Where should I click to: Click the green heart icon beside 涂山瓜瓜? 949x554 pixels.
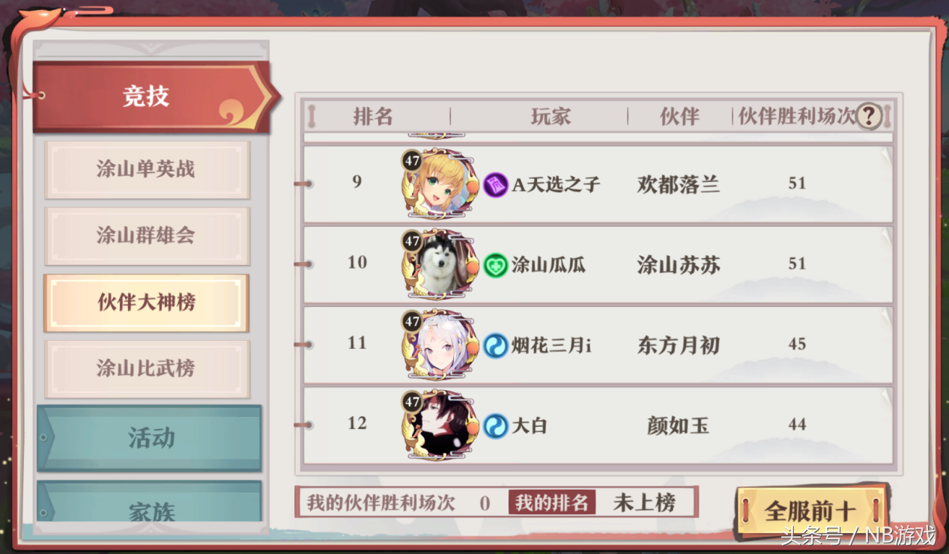pos(495,264)
